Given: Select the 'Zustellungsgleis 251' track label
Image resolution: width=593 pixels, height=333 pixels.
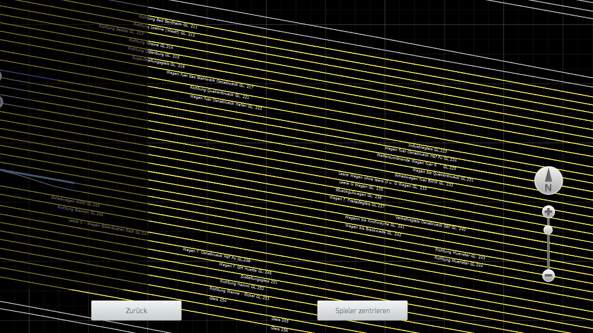Looking at the screenshot, I should (x=259, y=279).
